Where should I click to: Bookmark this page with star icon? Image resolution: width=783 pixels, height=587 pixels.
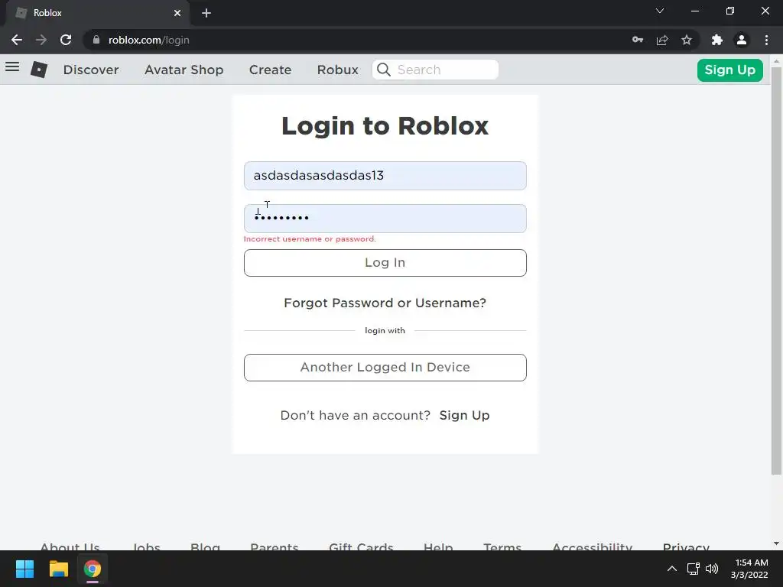point(687,40)
